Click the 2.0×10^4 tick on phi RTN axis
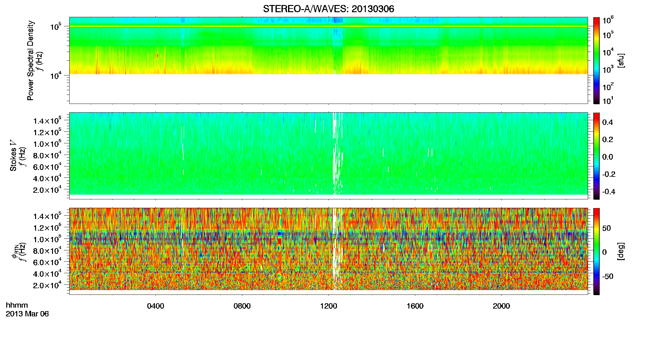The width and height of the screenshot is (657, 338). tap(47, 285)
